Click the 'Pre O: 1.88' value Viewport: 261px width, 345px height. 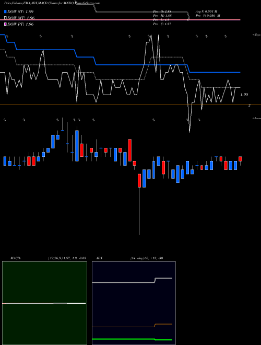coord(162,11)
